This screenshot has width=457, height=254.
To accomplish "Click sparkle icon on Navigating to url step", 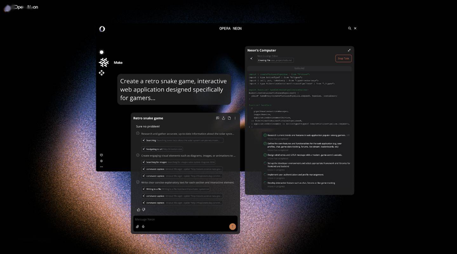I will tap(144, 149).
